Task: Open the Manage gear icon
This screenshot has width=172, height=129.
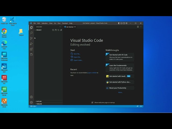Action: [31, 102]
